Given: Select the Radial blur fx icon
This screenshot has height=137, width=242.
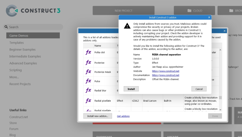Looking at the screenshot, I should [88, 90].
